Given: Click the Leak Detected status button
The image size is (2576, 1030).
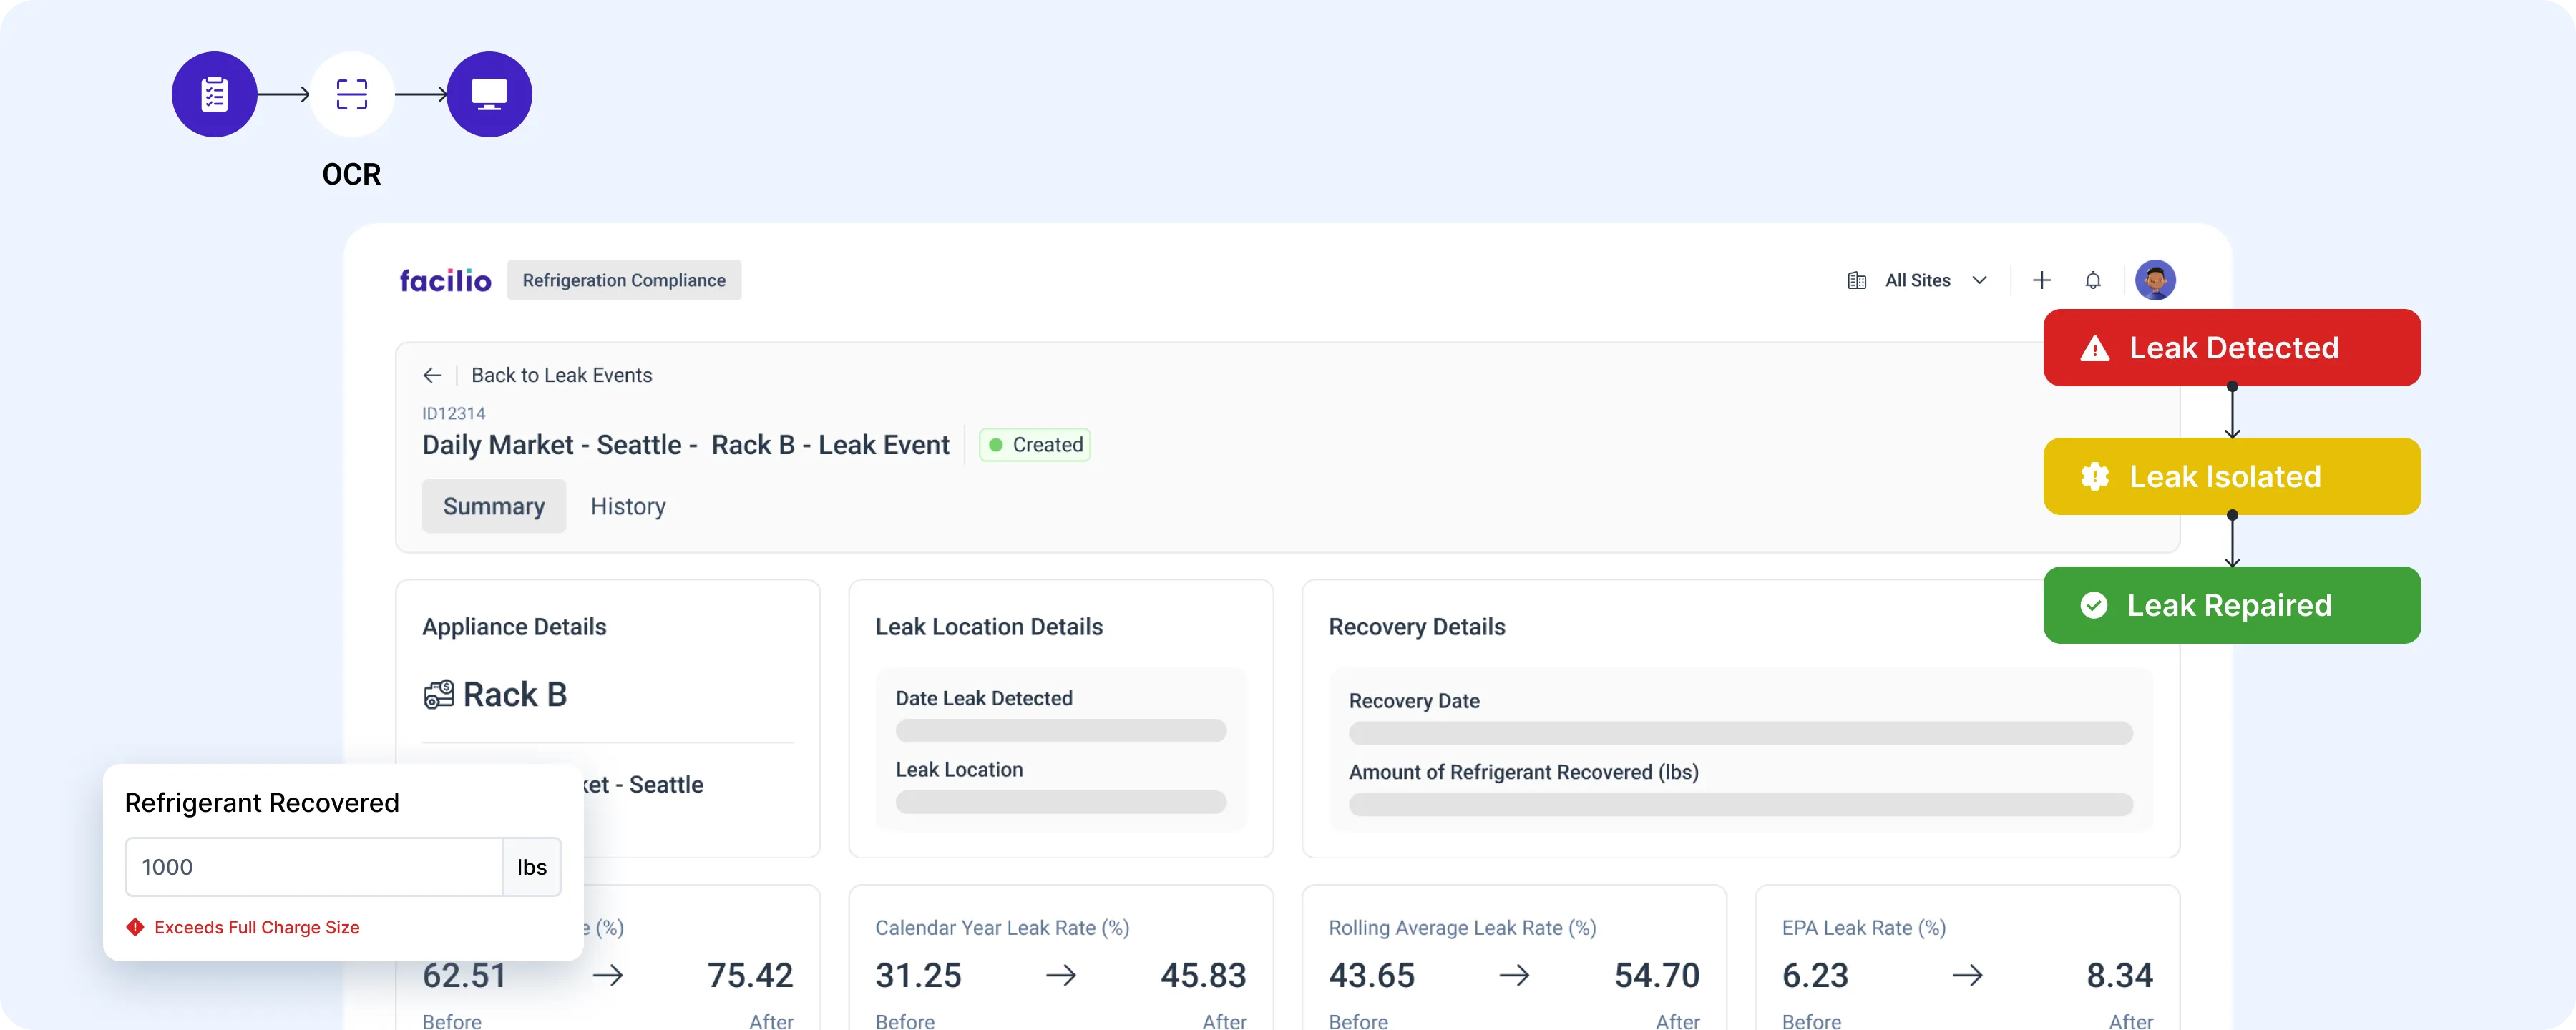Looking at the screenshot, I should 2231,348.
